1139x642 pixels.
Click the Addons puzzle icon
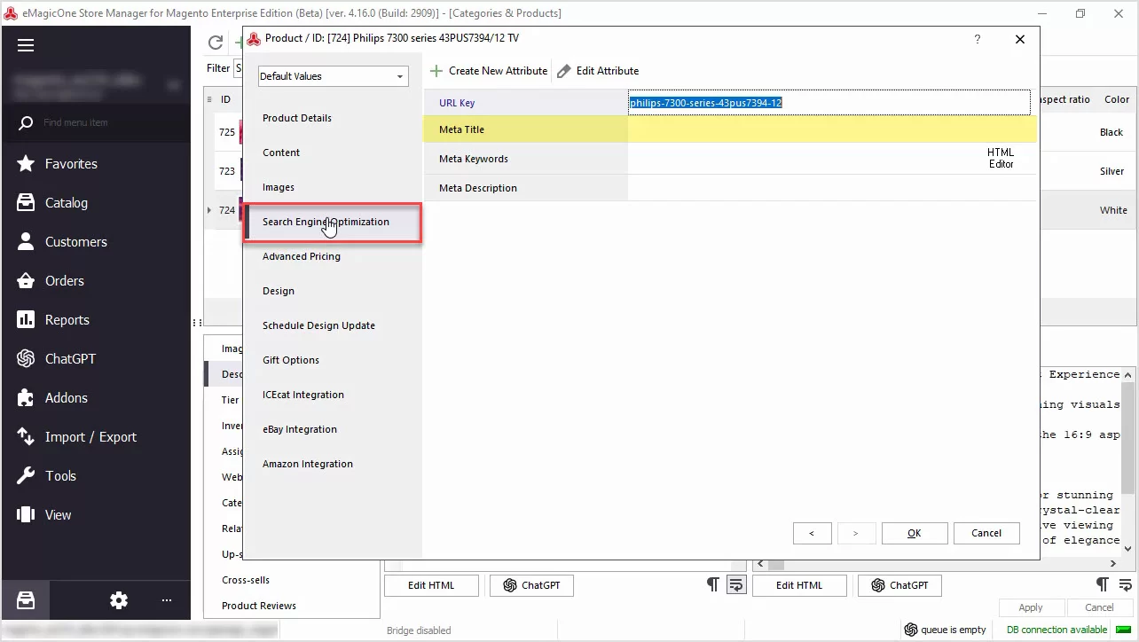tap(27, 398)
